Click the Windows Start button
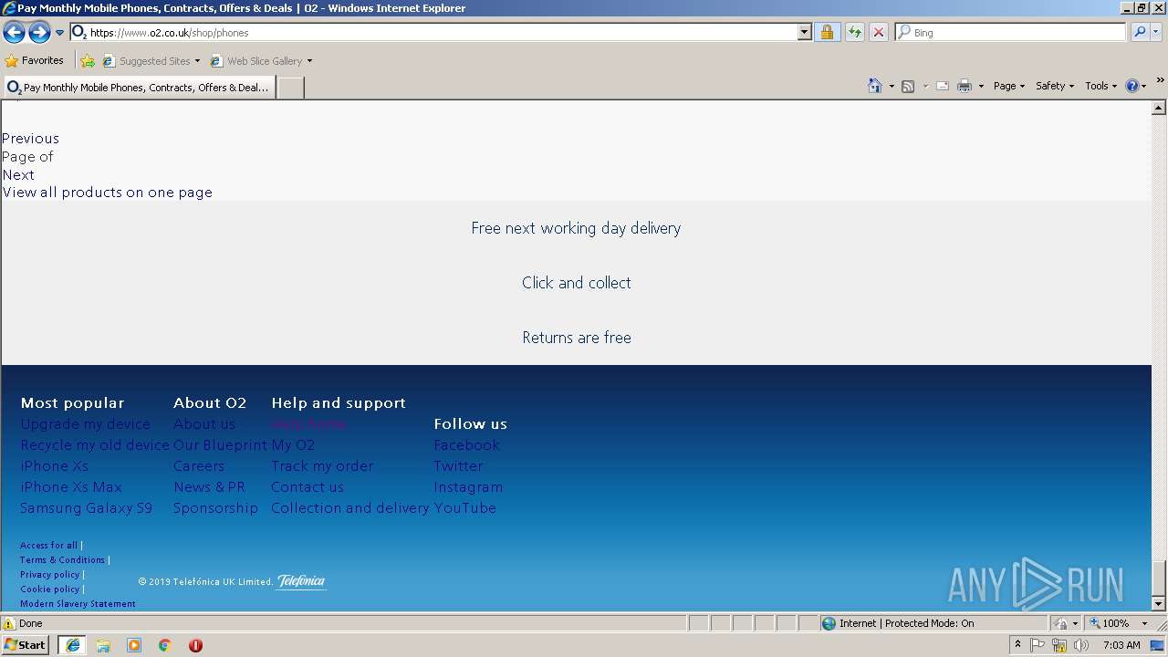 coord(26,645)
